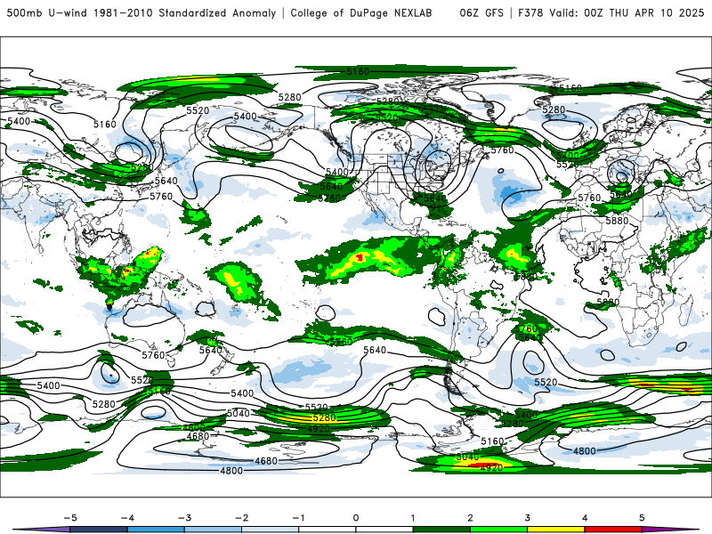
Task: Click the purple colorbar end below -5
Action: tap(43, 530)
